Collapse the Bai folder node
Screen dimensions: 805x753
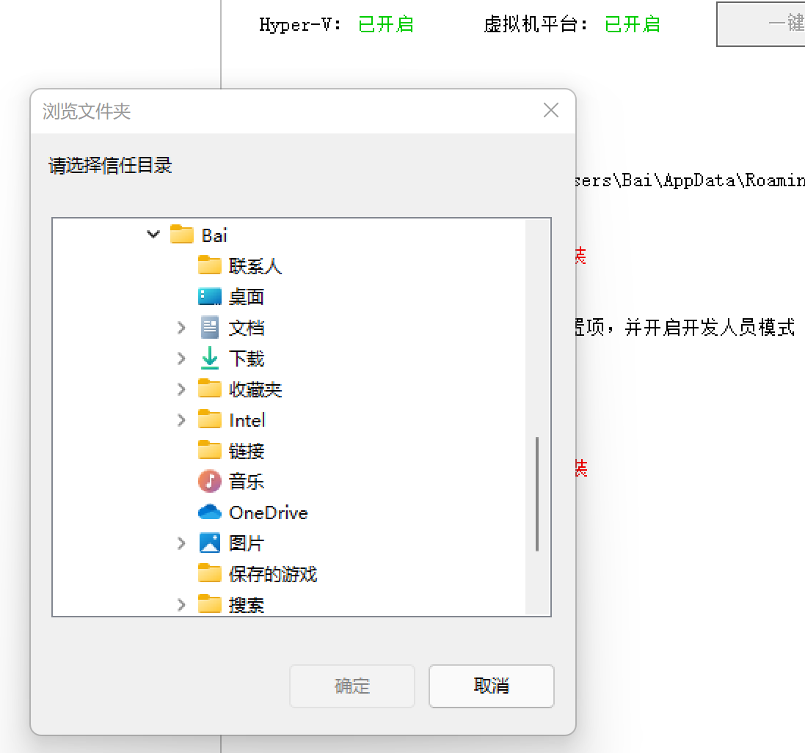153,235
